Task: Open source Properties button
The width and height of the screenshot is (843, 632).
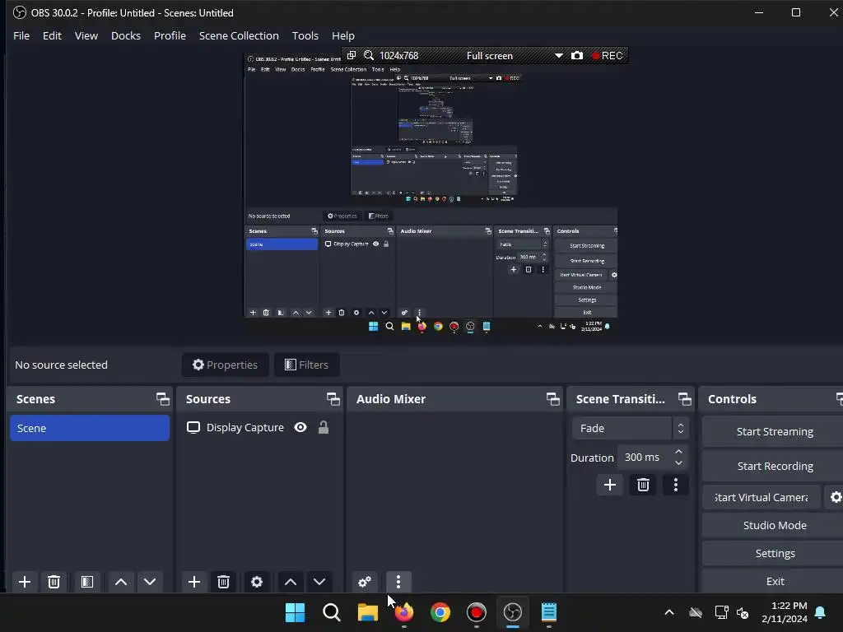Action: click(x=226, y=365)
